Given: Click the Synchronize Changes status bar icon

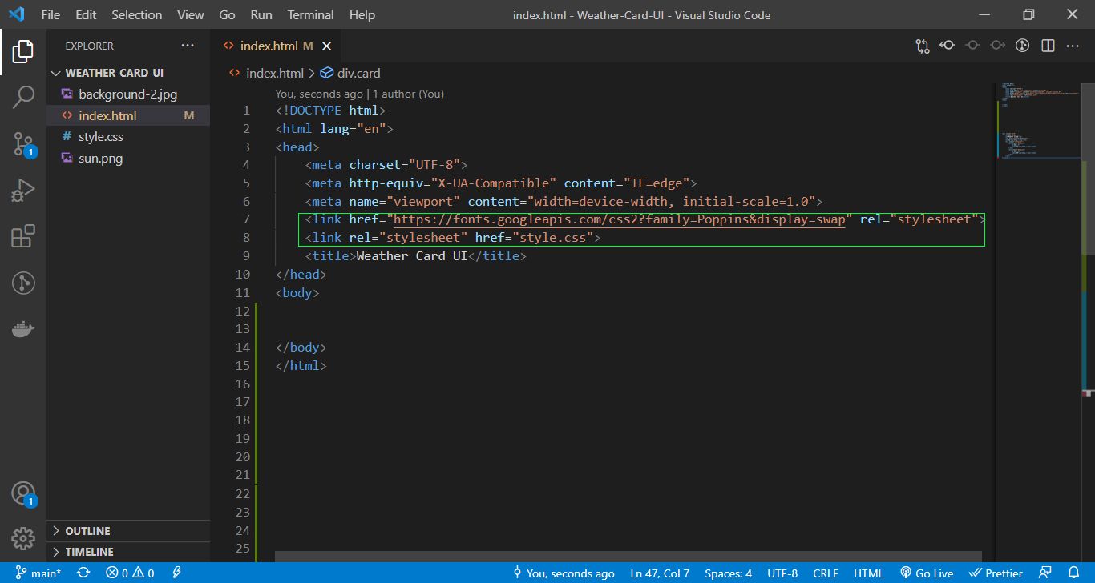Looking at the screenshot, I should (83, 573).
